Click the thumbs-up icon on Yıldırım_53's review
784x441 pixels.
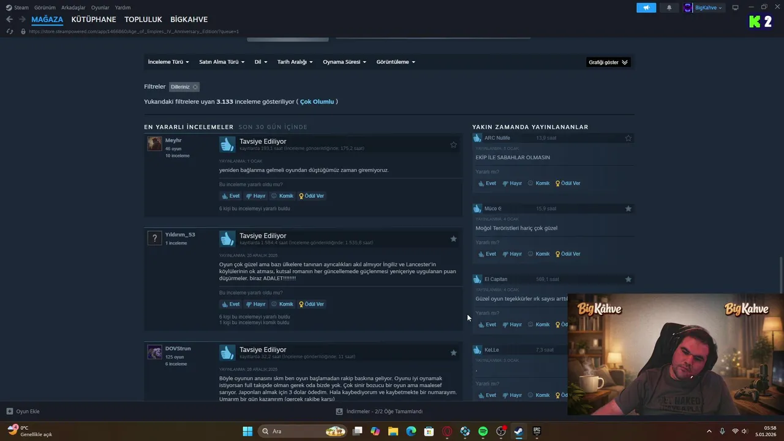(x=227, y=239)
